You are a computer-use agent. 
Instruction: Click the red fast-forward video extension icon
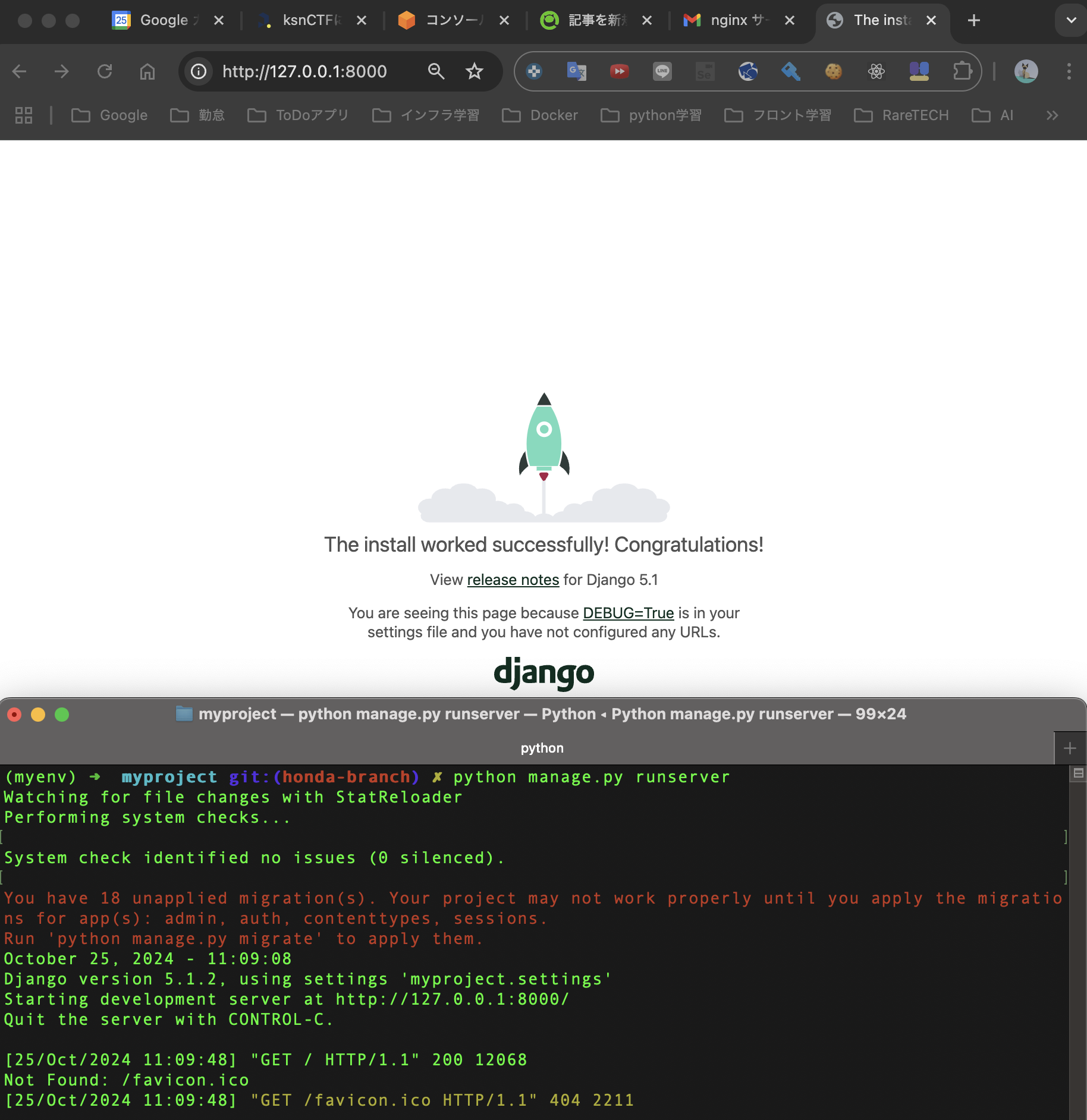pyautogui.click(x=620, y=72)
